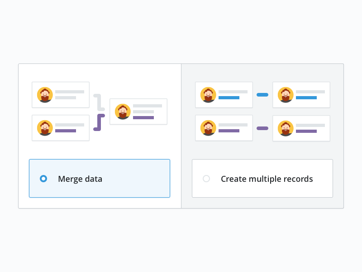Click the avatar in the bottom-right target record
Image resolution: width=362 pixels, height=272 pixels.
[x=285, y=128]
